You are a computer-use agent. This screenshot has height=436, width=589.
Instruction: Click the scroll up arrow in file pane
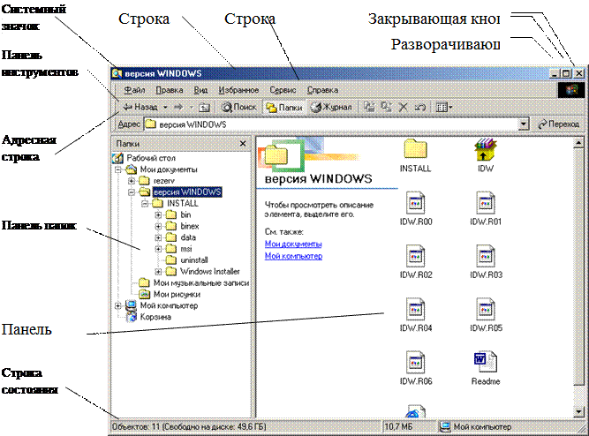[578, 143]
